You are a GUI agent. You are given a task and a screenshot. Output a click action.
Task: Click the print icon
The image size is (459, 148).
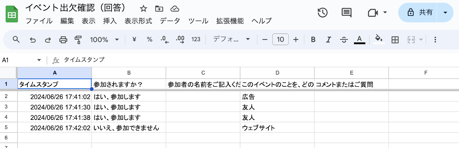click(63, 40)
